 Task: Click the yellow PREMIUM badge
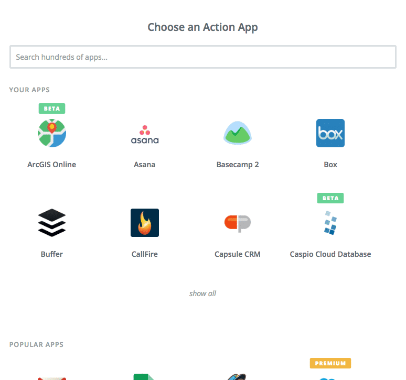click(330, 363)
